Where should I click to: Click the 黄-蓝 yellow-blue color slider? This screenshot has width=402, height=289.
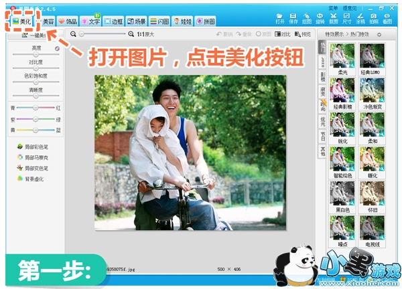pos(36,130)
